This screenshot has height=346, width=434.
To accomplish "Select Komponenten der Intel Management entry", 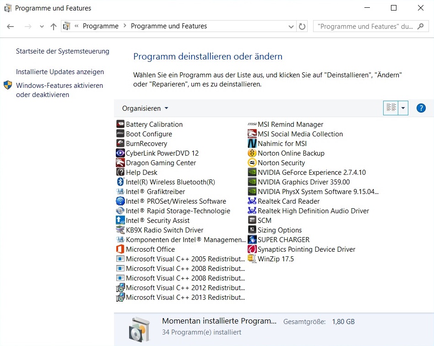I will 181,239.
